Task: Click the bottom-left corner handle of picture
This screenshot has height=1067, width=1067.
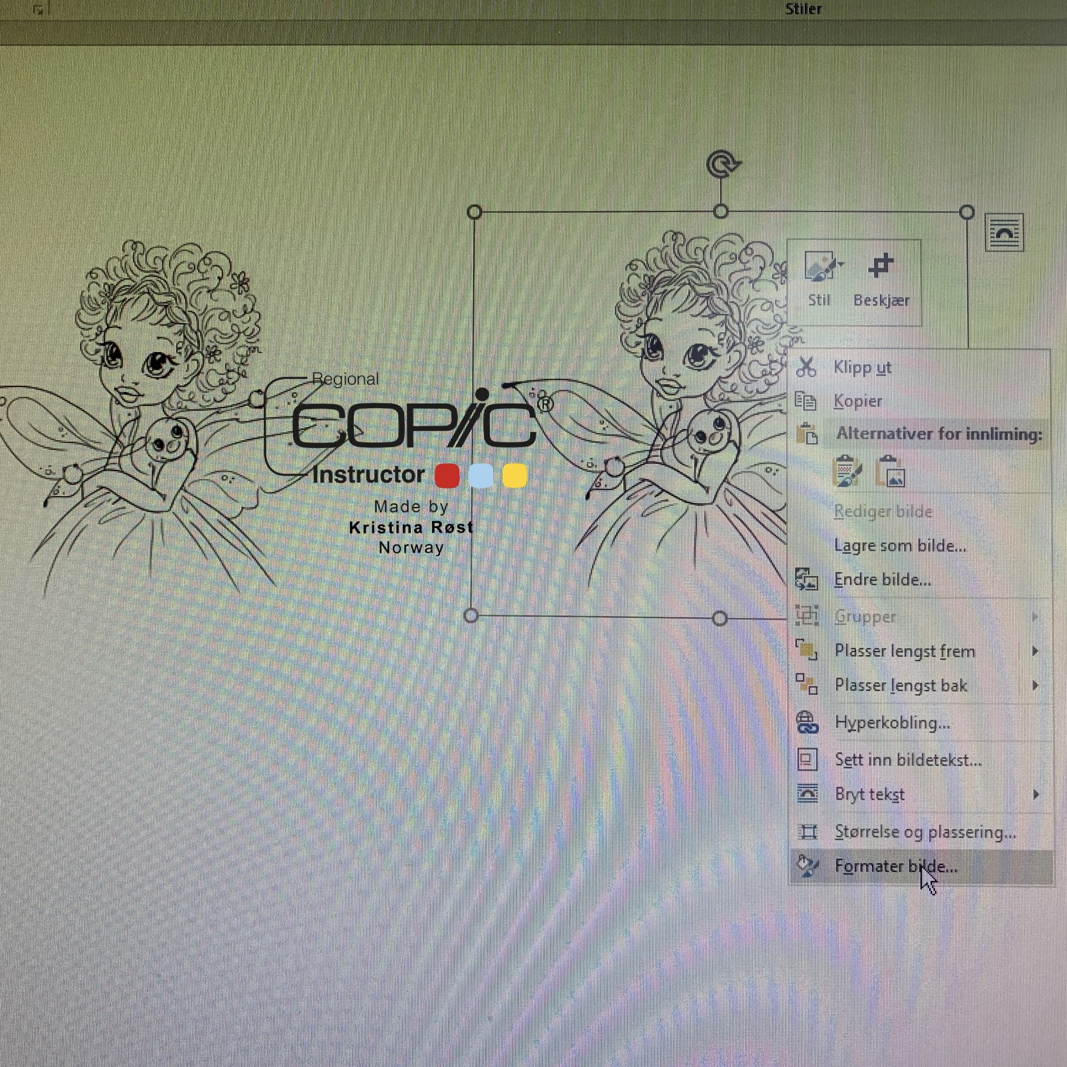Action: pos(471,615)
